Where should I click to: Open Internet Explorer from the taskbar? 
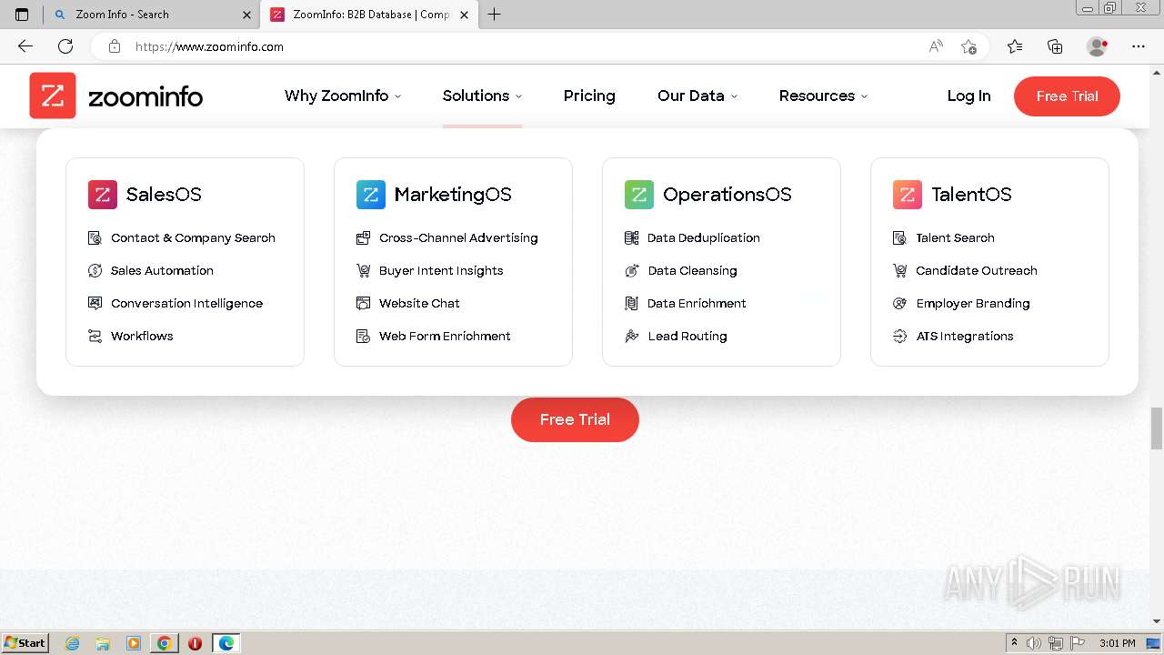72,643
